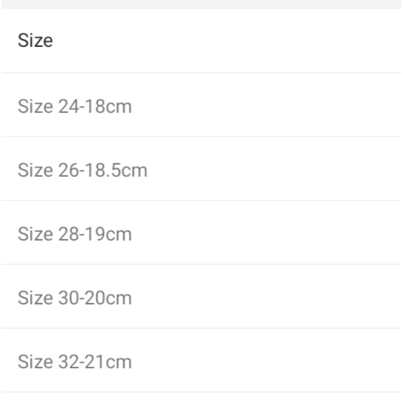This screenshot has height=403, width=403.
Task: Select the Size 24-18cm option
Action: coord(75,106)
